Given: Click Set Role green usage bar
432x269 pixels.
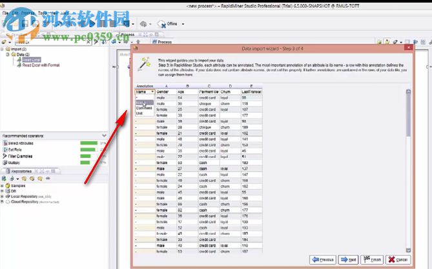Looking at the screenshot, I should 88,150.
